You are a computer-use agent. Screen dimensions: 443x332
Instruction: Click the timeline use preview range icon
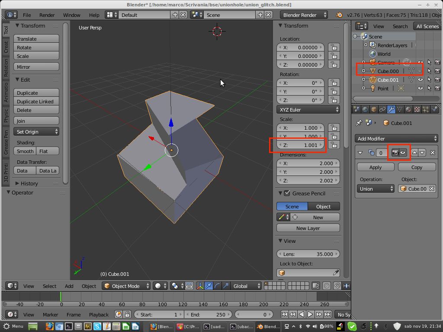click(x=119, y=314)
